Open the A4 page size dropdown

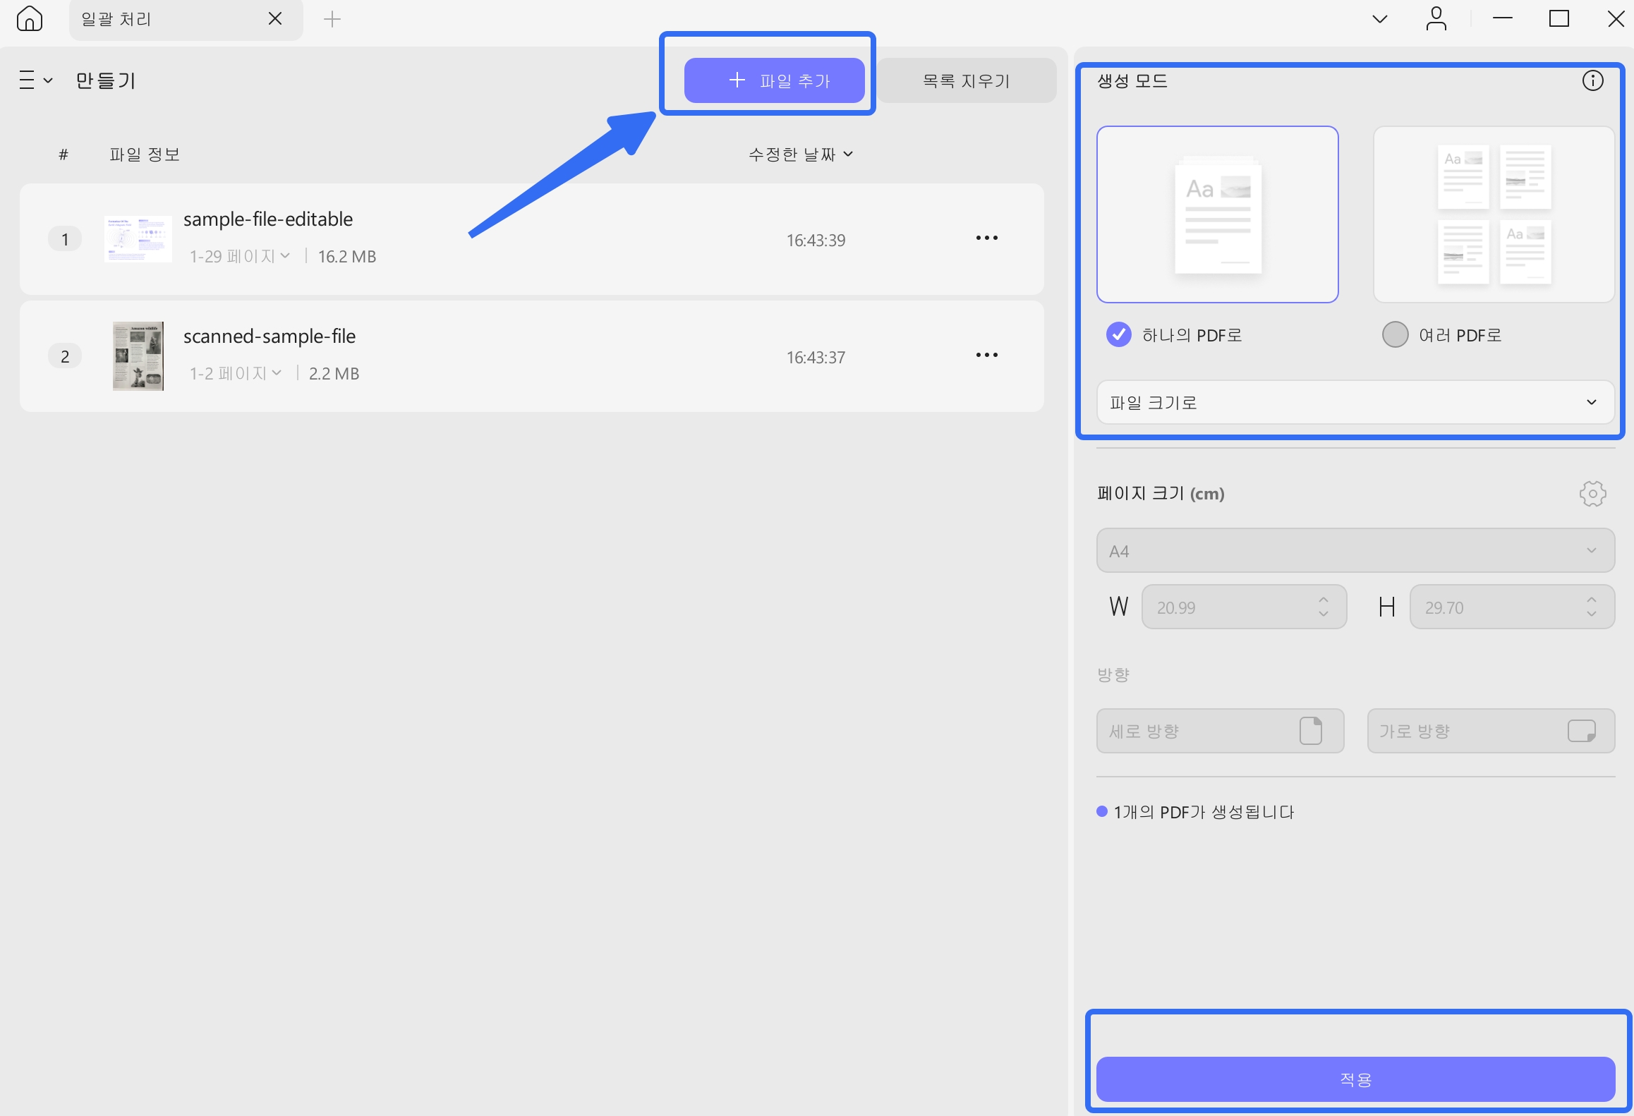tap(1355, 550)
